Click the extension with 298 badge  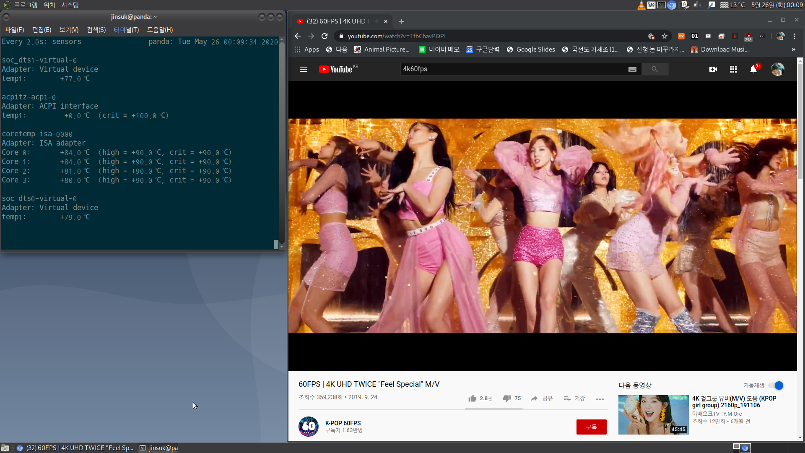pos(748,37)
